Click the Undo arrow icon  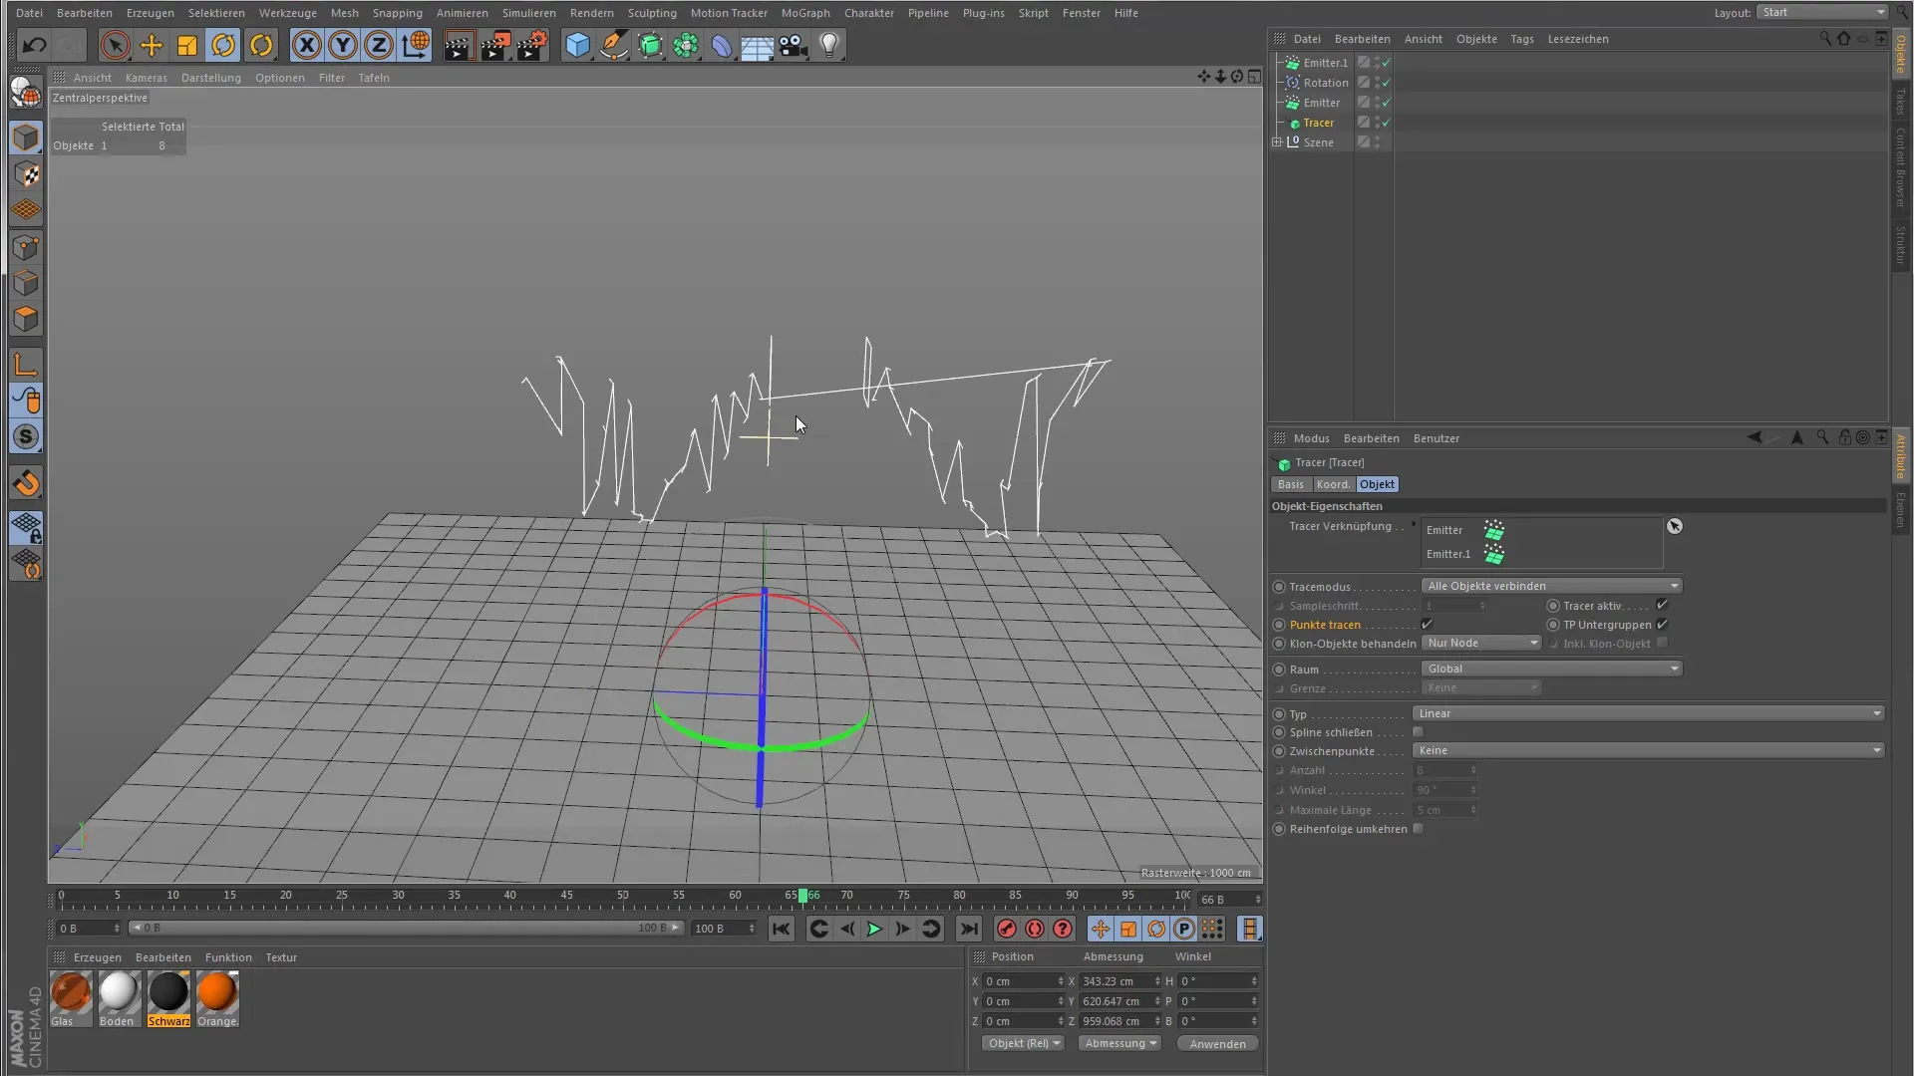point(34,45)
